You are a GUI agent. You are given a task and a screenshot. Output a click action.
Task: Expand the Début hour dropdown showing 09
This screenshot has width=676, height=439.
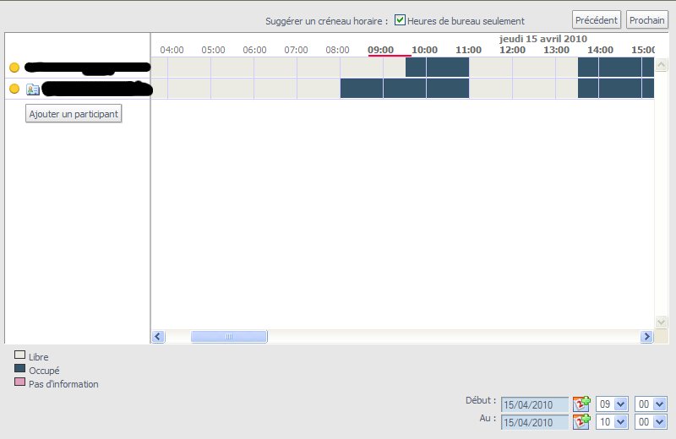click(x=621, y=404)
